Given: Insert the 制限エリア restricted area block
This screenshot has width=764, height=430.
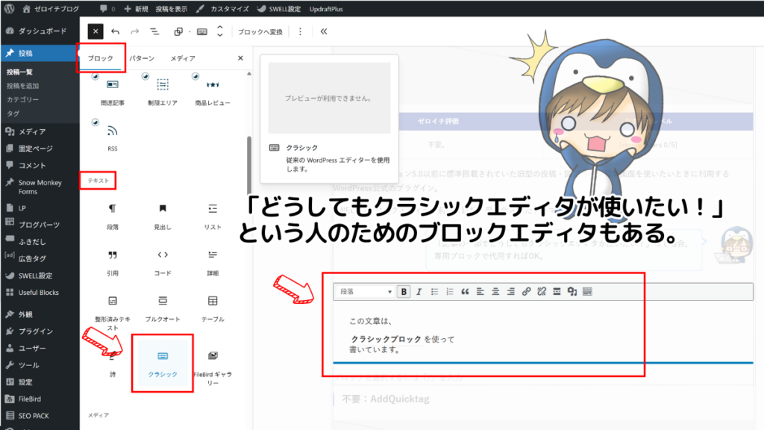Looking at the screenshot, I should [x=163, y=92].
